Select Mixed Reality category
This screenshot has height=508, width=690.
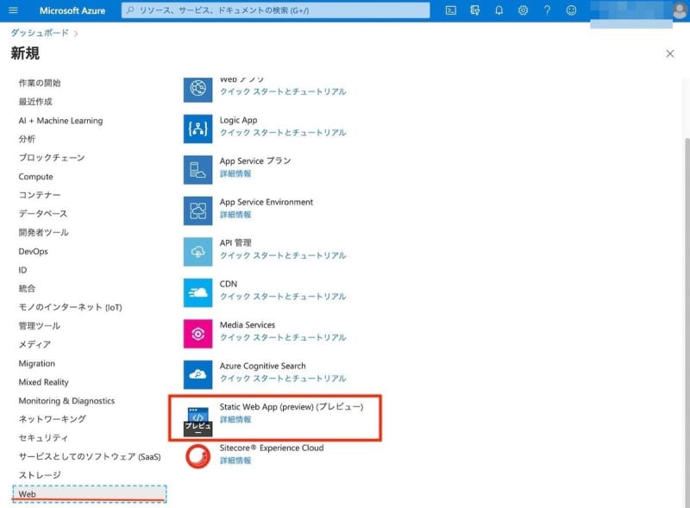44,382
